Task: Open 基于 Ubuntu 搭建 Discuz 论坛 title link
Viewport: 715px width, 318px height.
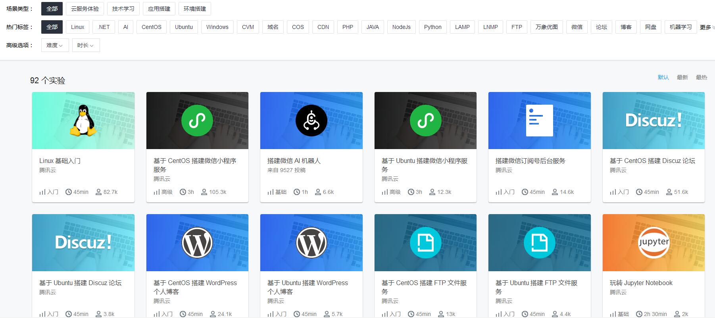Action: [x=80, y=283]
